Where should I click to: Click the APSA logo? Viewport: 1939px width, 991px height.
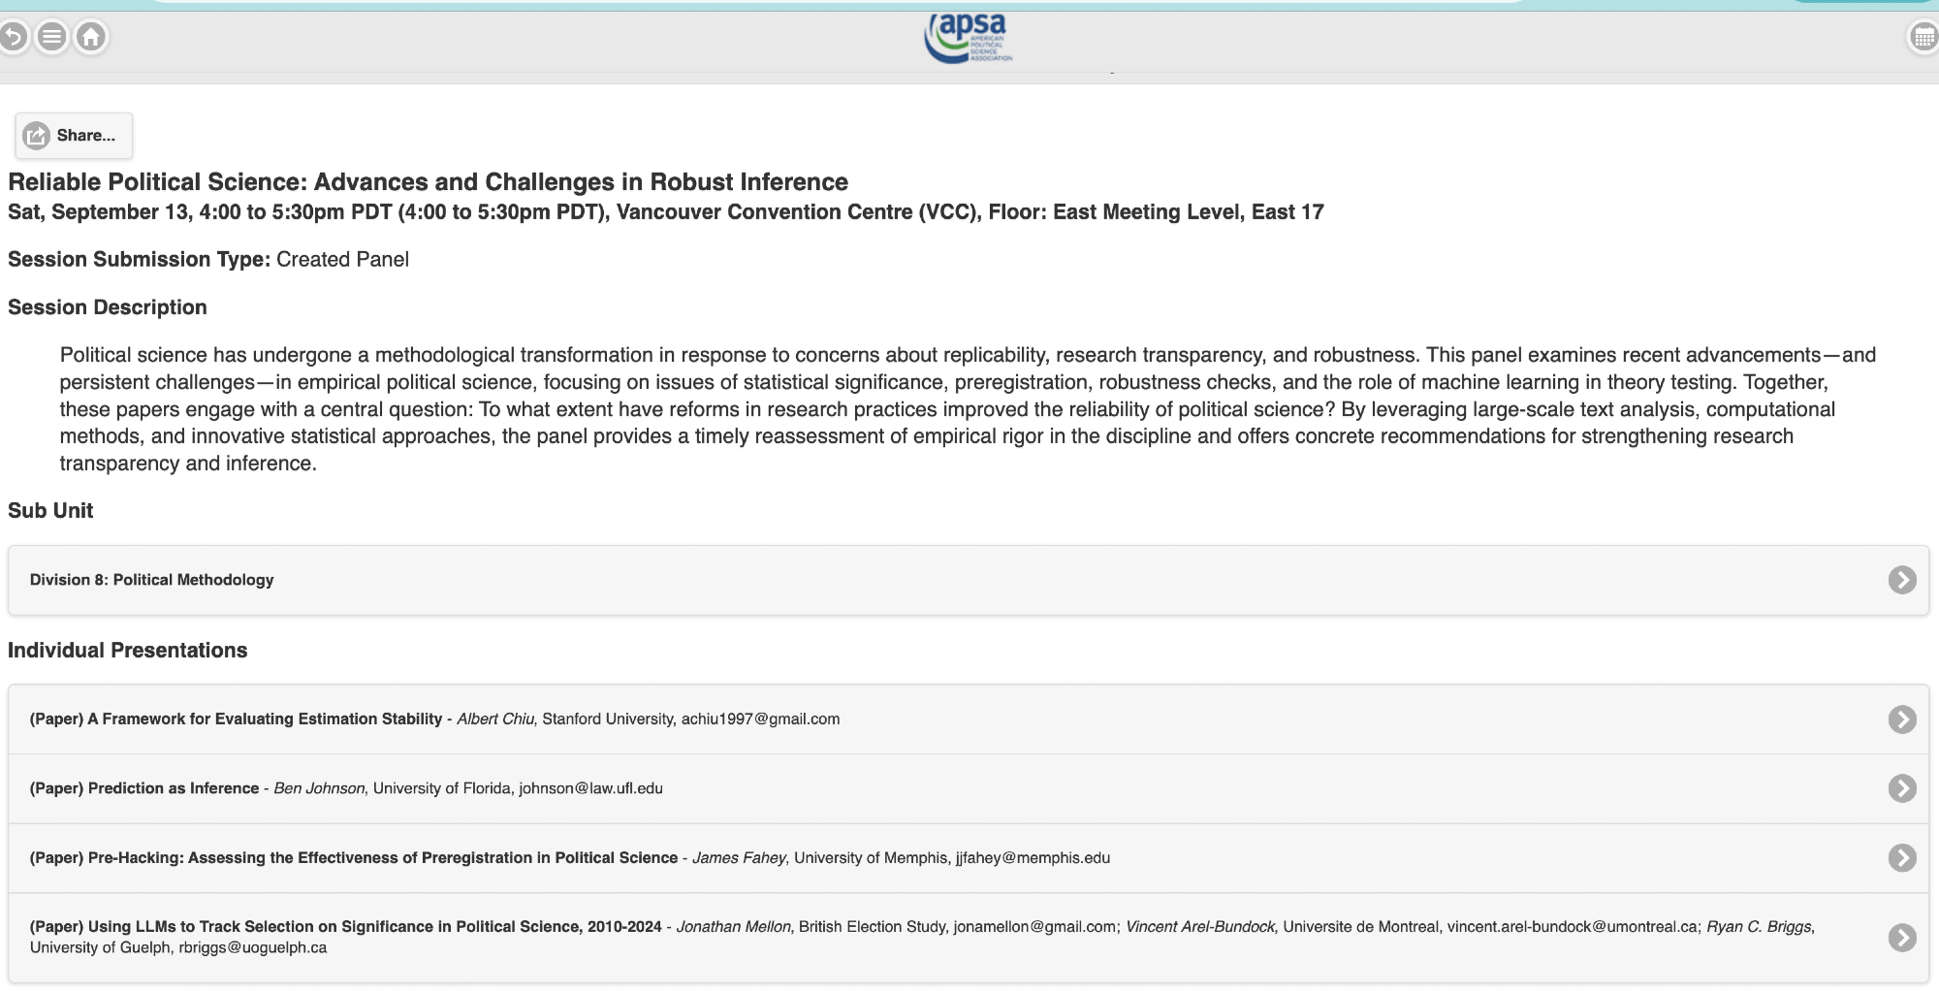tap(968, 39)
